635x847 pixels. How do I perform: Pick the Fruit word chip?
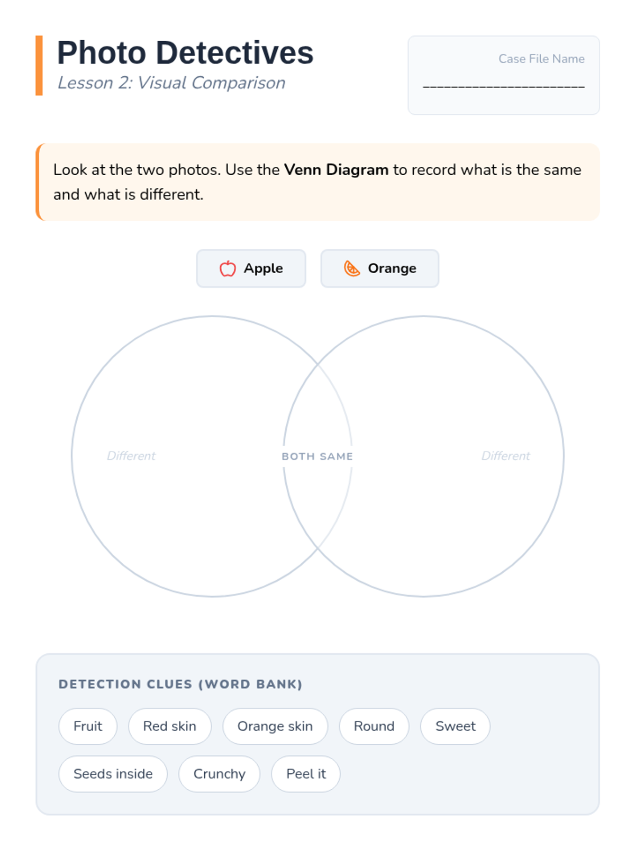tap(88, 726)
